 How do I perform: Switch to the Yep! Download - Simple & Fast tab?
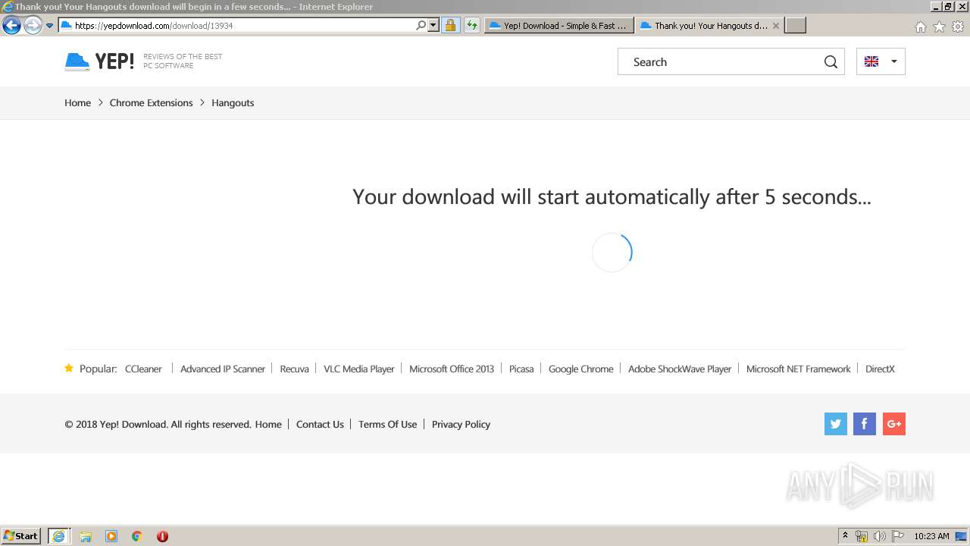pos(559,25)
